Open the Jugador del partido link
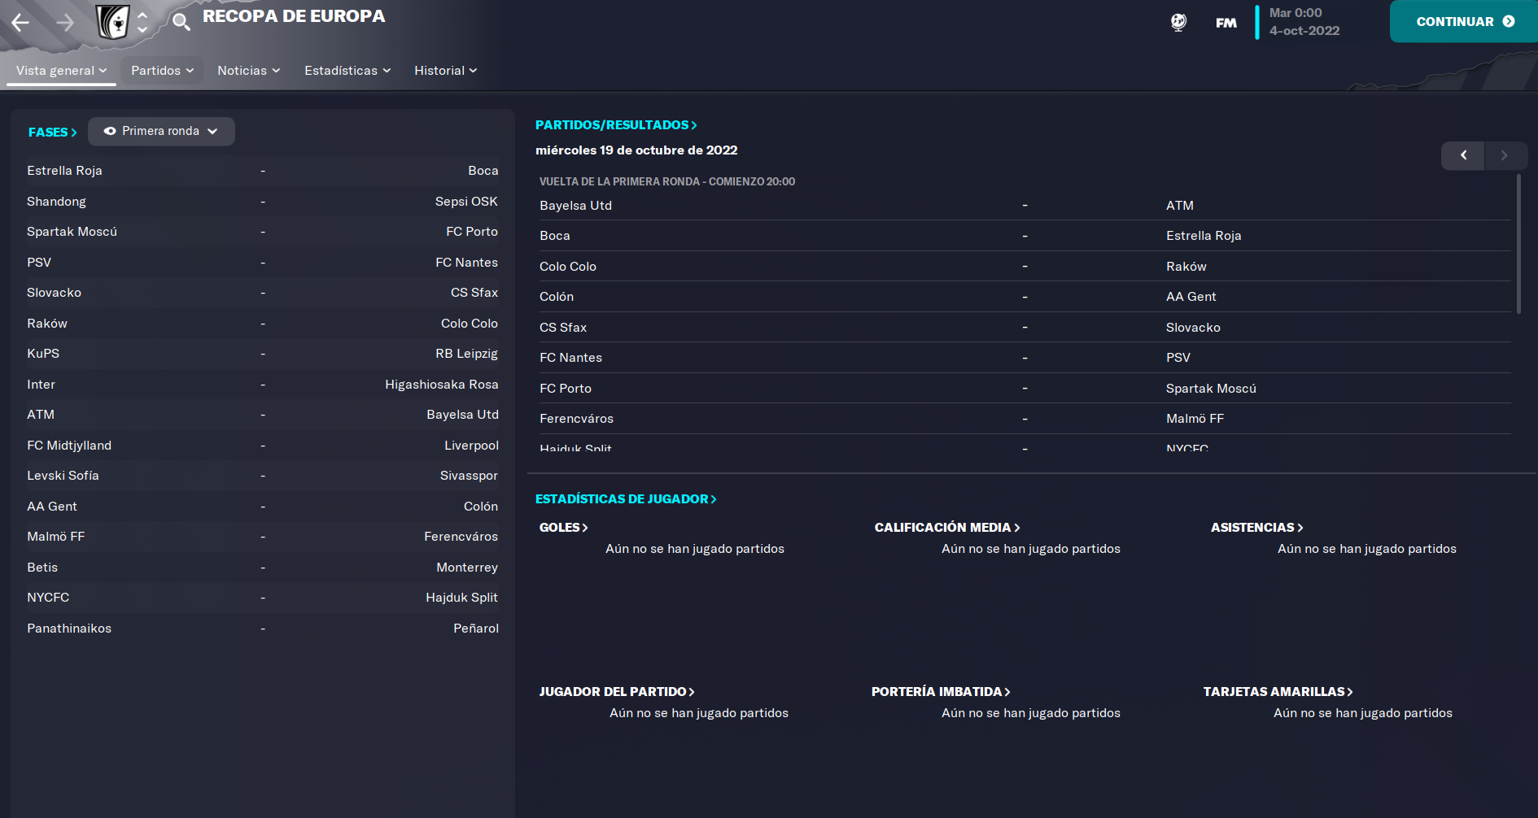 tap(617, 692)
